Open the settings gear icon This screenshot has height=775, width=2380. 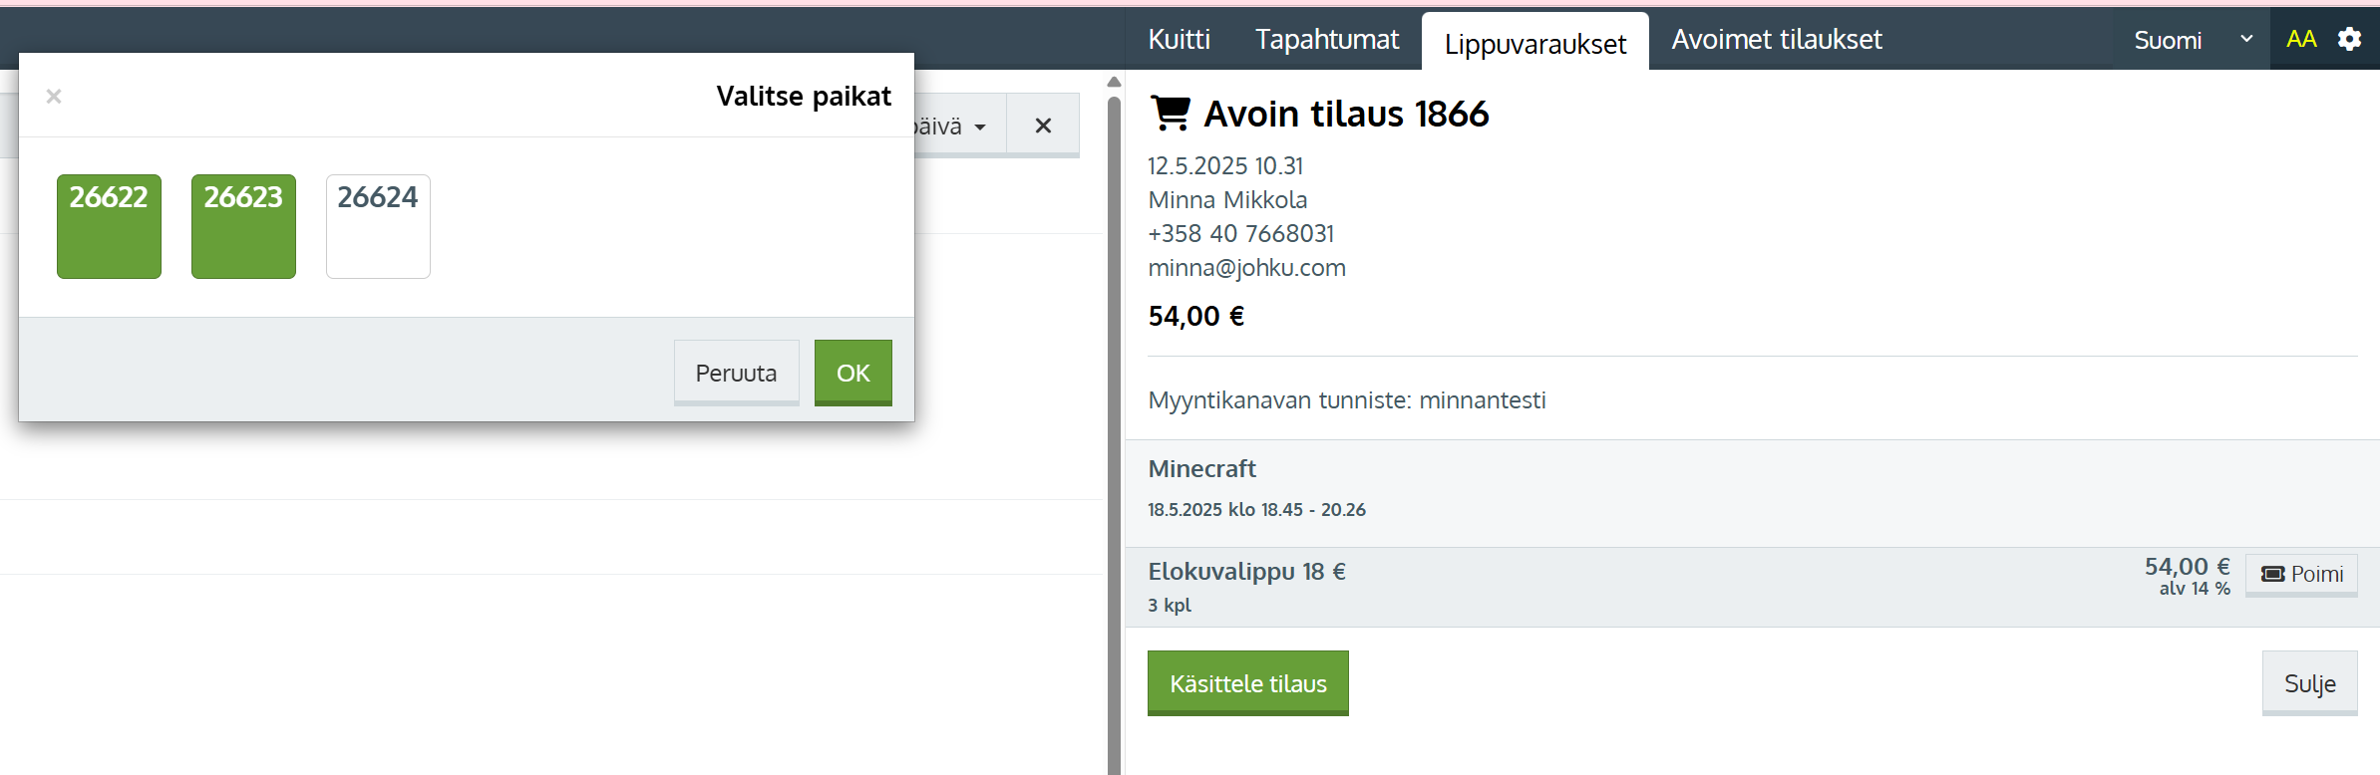tap(2350, 39)
